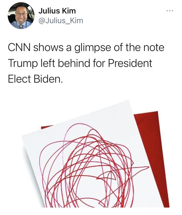The height and width of the screenshot is (215, 182).
Task: Click the words 'left behind for'
Action: [x=73, y=63]
